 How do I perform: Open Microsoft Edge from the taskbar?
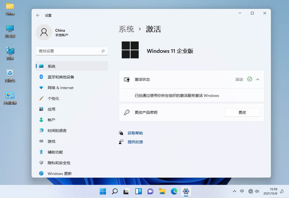[x=174, y=191]
